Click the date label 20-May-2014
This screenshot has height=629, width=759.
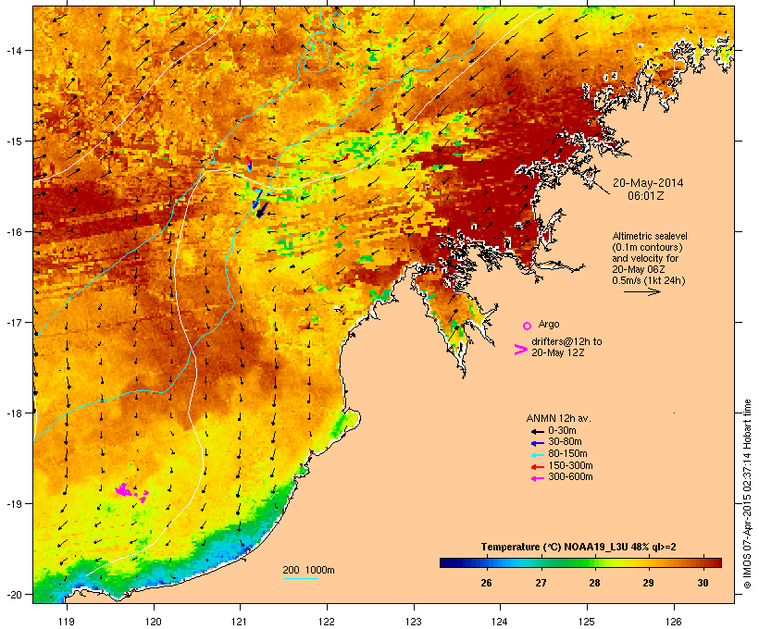coord(648,183)
